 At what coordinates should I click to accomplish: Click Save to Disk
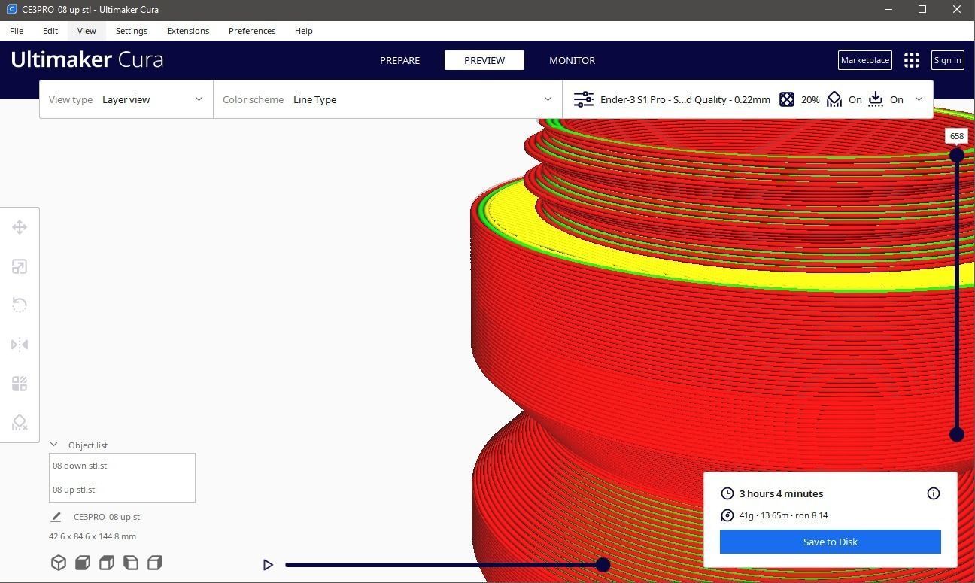coord(831,542)
